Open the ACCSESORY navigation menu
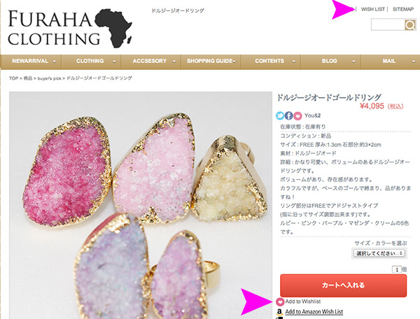The height and width of the screenshot is (319, 420). [x=151, y=62]
